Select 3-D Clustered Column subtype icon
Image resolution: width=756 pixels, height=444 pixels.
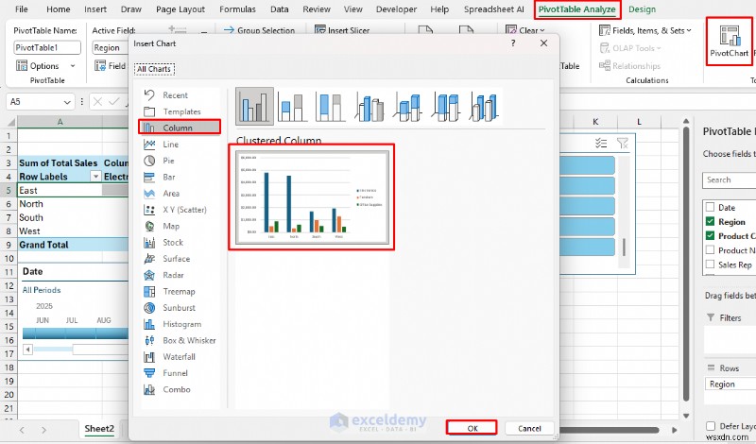coord(369,107)
